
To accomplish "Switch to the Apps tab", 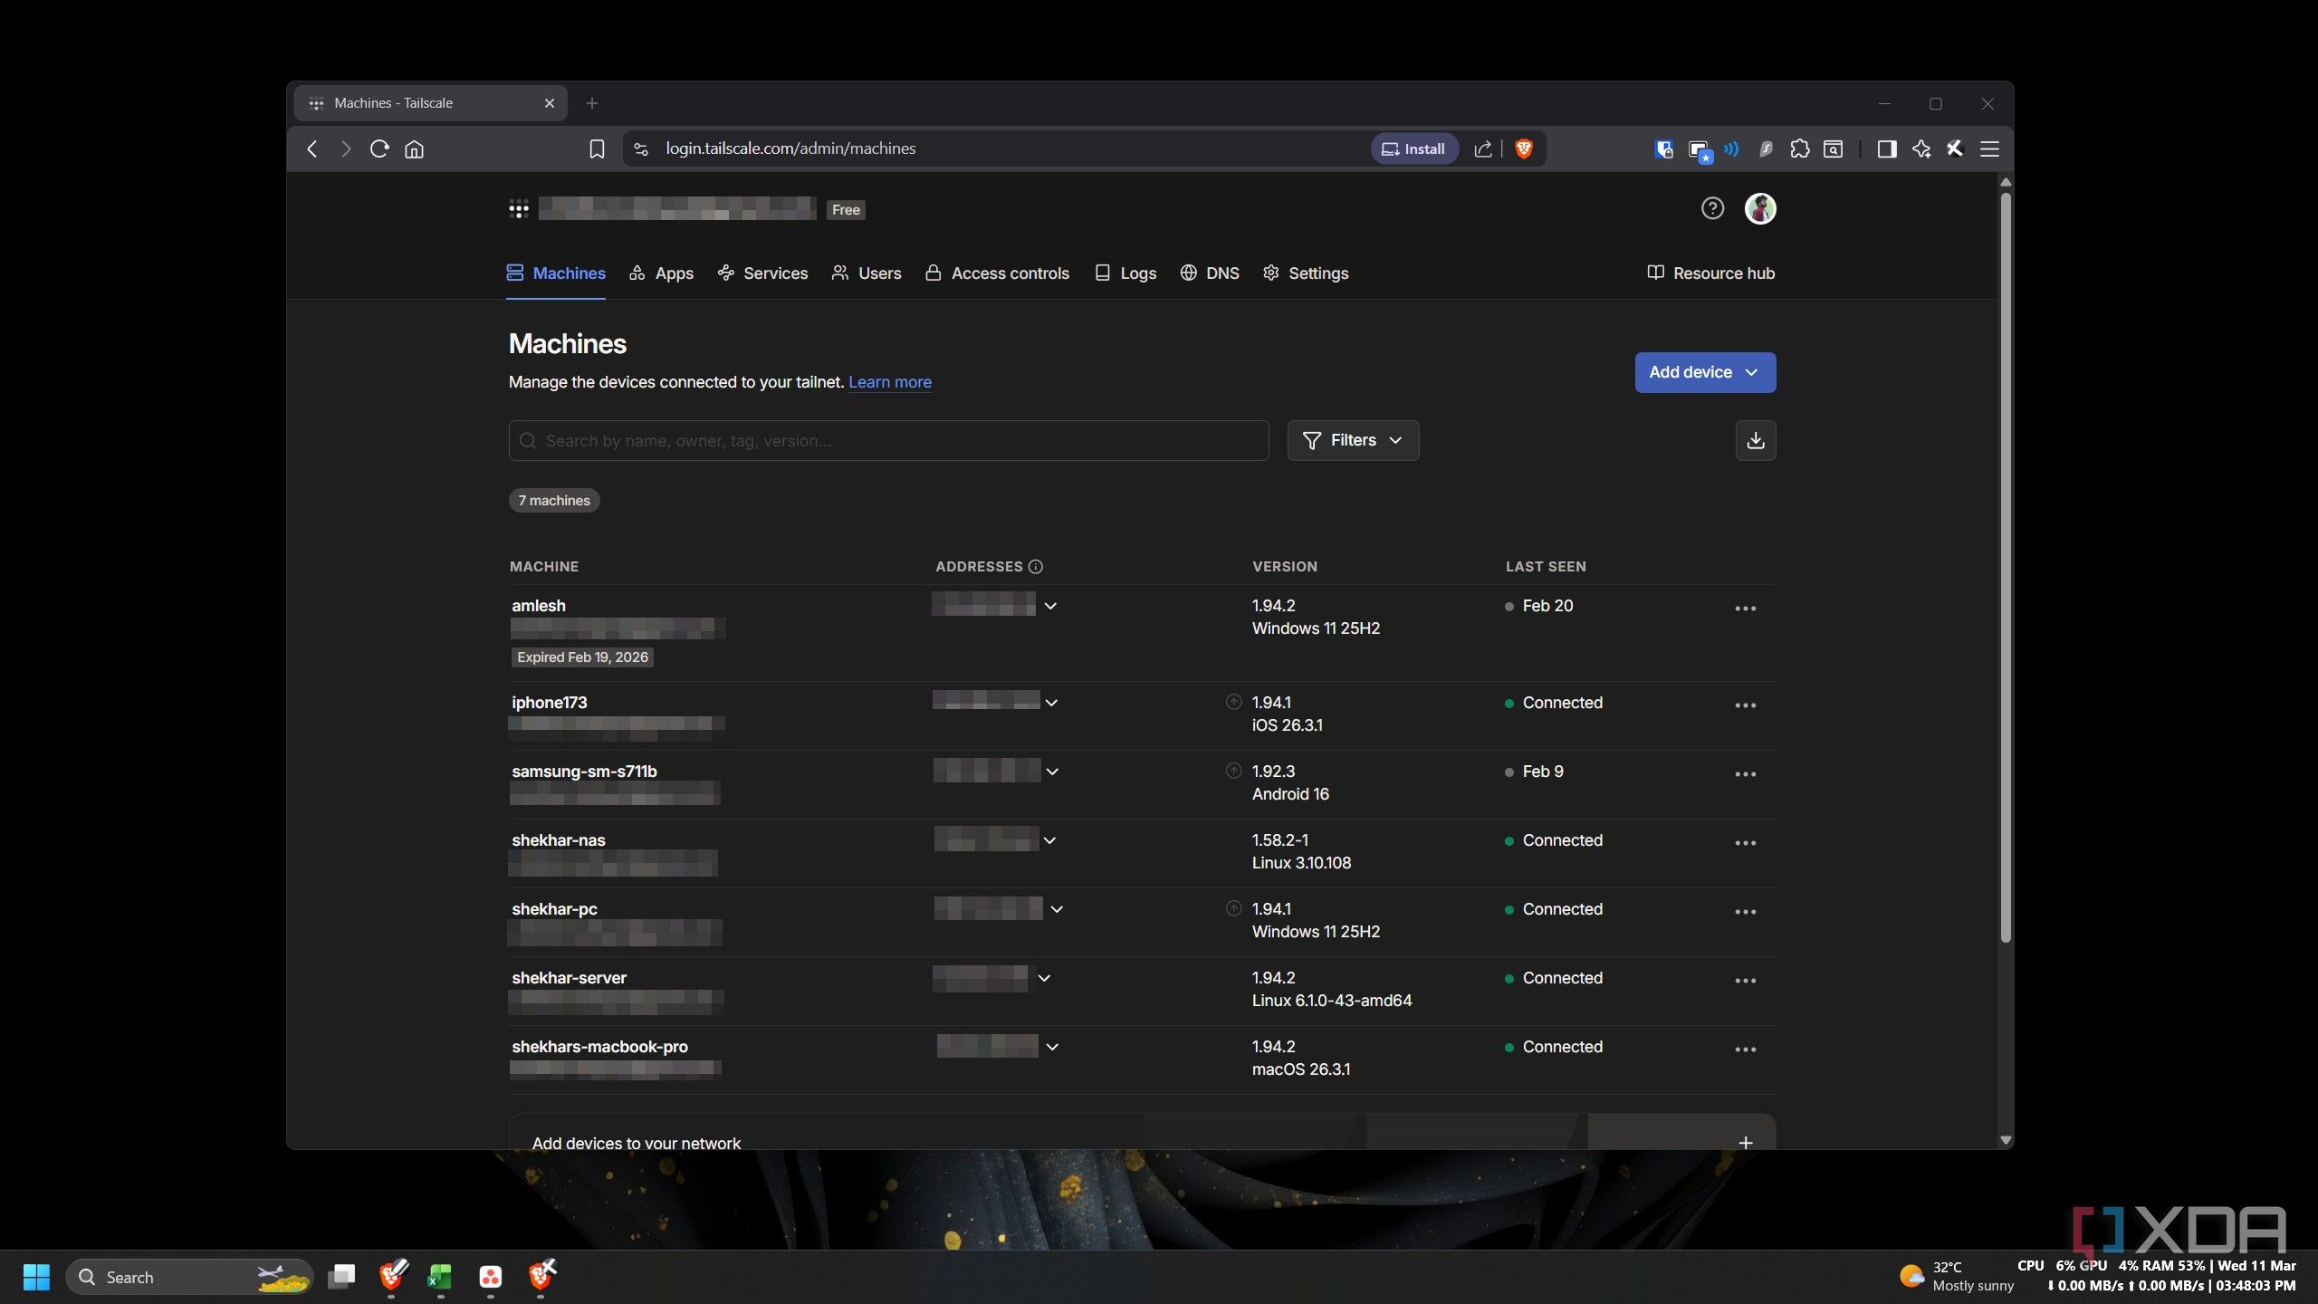I will pos(662,273).
